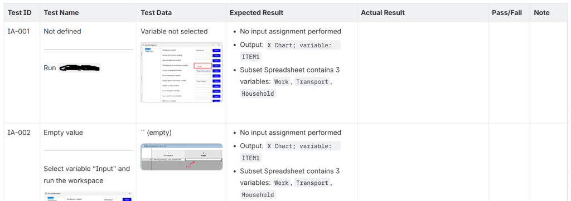Click the red arrow annotation in the IA-002 image
This screenshot has height=201, width=571.
tap(192, 163)
